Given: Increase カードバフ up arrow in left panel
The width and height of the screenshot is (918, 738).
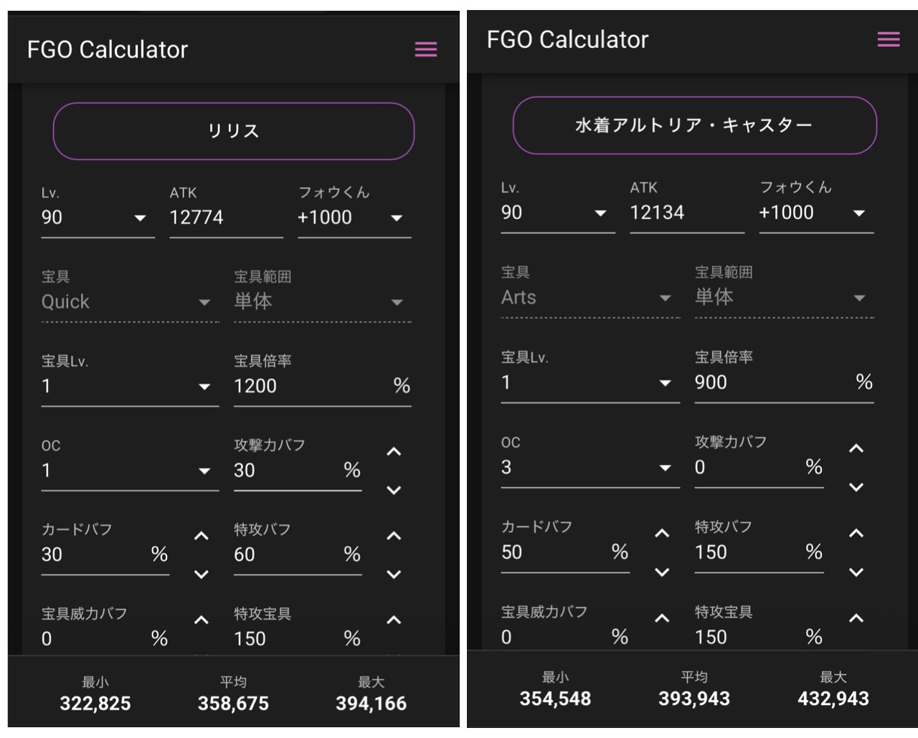Looking at the screenshot, I should pyautogui.click(x=202, y=536).
